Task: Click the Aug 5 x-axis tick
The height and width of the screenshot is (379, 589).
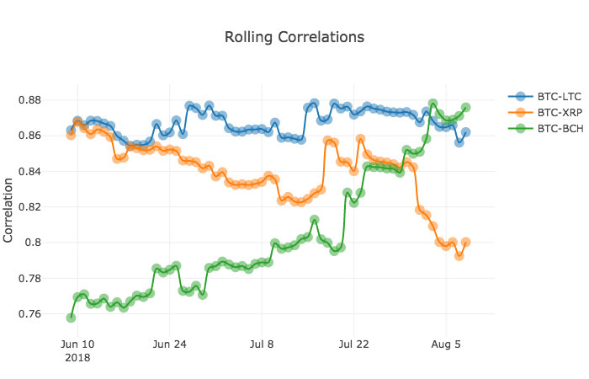Action: point(446,344)
